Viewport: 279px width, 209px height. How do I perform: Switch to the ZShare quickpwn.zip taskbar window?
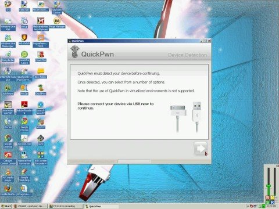point(30,206)
